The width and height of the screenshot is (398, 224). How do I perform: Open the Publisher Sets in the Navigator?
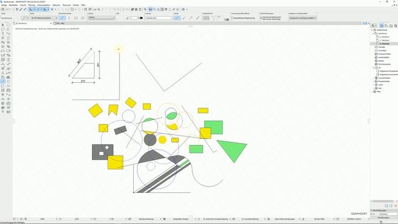tap(396, 26)
